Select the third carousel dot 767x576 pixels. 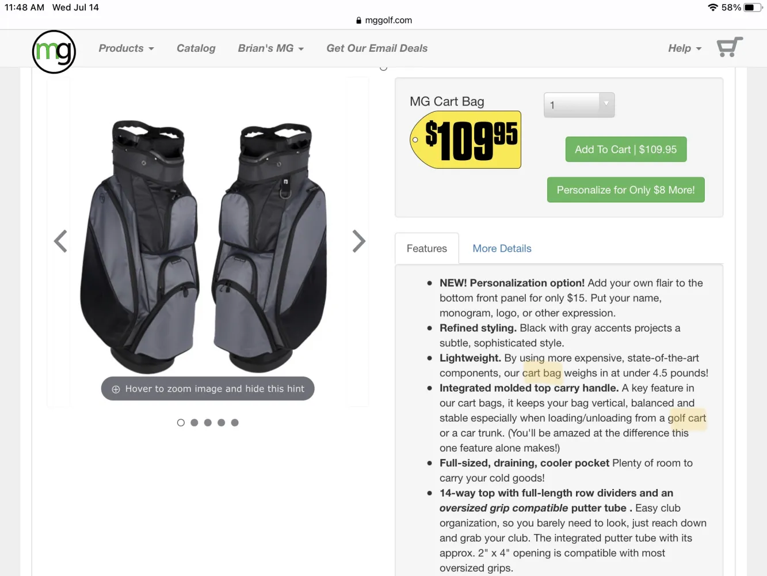click(208, 423)
